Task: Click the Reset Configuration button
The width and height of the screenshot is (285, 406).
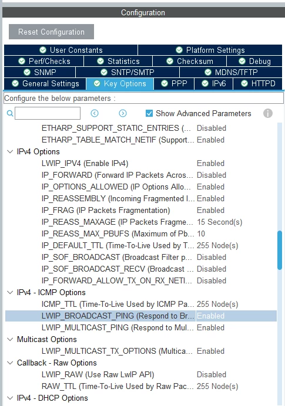Action: [51, 32]
